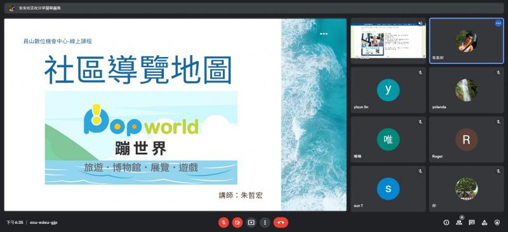Select the 唯 avatar participant tile
The width and height of the screenshot is (508, 232).
tap(388, 139)
